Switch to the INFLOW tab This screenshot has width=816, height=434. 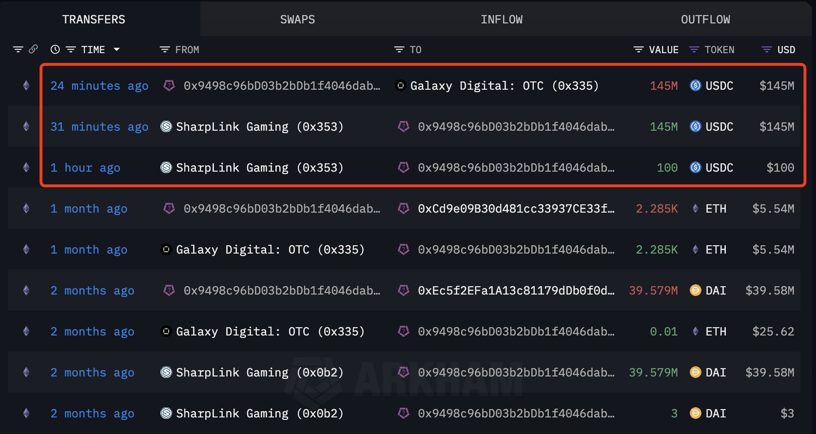pos(501,20)
